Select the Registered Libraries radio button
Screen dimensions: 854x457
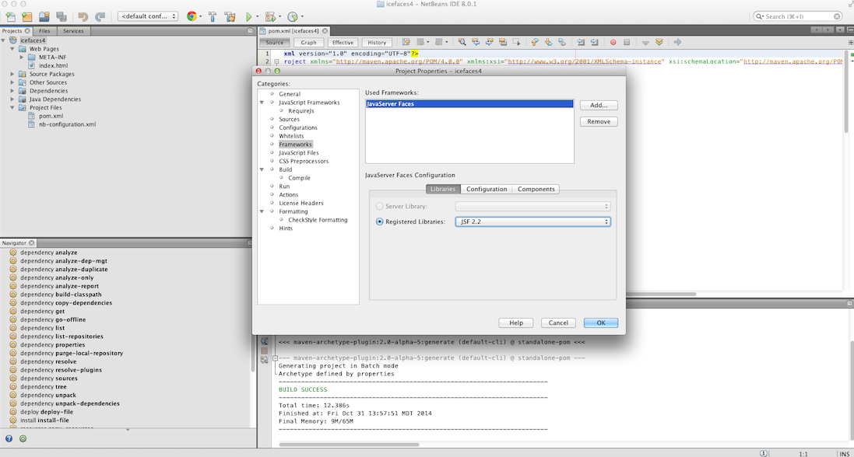pyautogui.click(x=380, y=222)
